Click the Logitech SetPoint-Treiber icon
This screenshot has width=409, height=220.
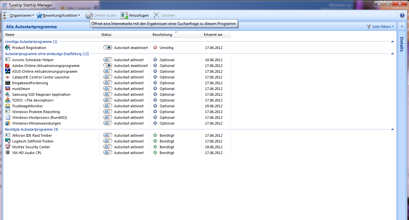point(8,141)
